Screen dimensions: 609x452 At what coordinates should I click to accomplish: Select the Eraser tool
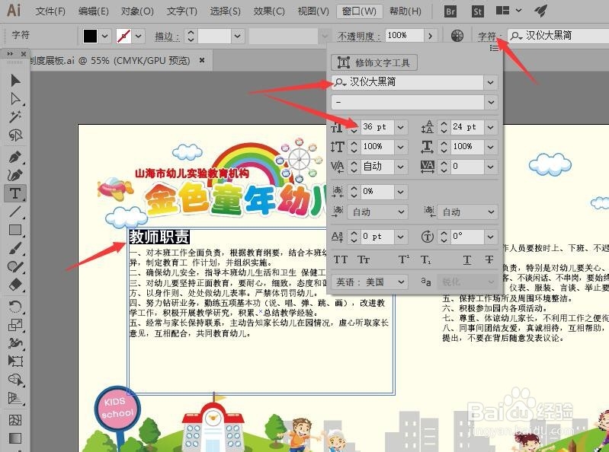click(x=15, y=285)
